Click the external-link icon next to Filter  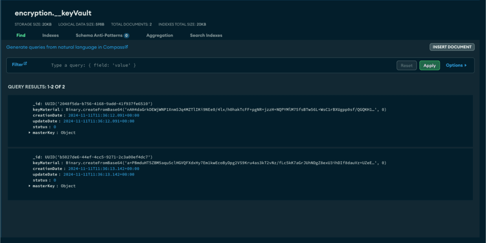coord(25,63)
